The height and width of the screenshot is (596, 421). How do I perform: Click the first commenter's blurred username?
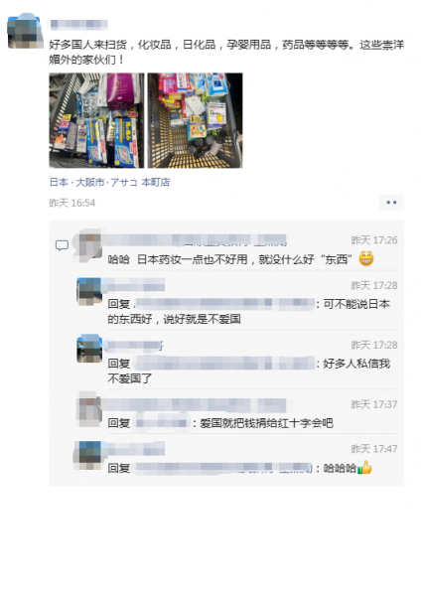pos(197,240)
